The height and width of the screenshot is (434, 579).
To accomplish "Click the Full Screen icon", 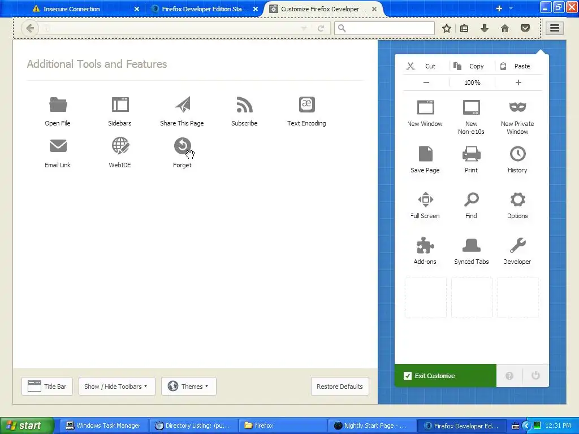I will tap(425, 199).
